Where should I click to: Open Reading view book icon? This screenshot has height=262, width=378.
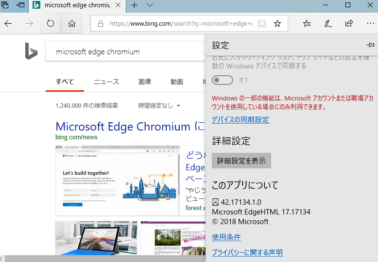262,23
